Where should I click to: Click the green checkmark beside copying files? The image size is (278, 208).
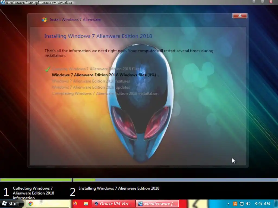[x=47, y=69]
